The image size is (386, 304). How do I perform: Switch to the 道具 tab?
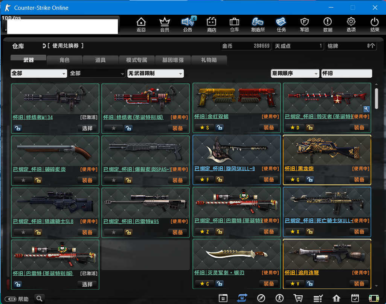click(x=101, y=60)
